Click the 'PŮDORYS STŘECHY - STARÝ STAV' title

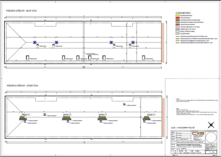(23, 86)
